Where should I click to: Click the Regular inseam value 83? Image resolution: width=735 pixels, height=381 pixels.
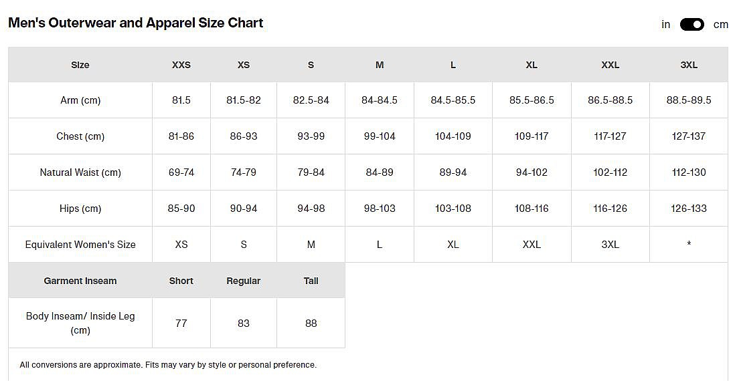pyautogui.click(x=244, y=324)
